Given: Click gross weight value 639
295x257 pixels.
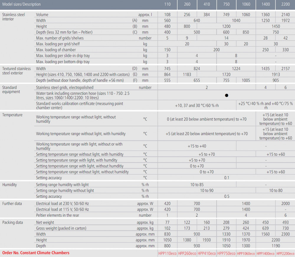Looking at the screenshot, I should [265, 228].
